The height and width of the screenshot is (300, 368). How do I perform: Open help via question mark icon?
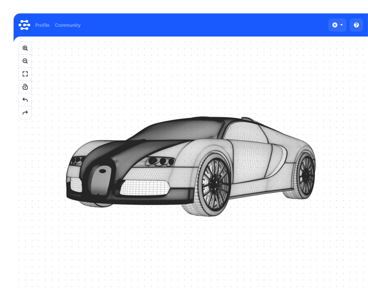(x=356, y=25)
